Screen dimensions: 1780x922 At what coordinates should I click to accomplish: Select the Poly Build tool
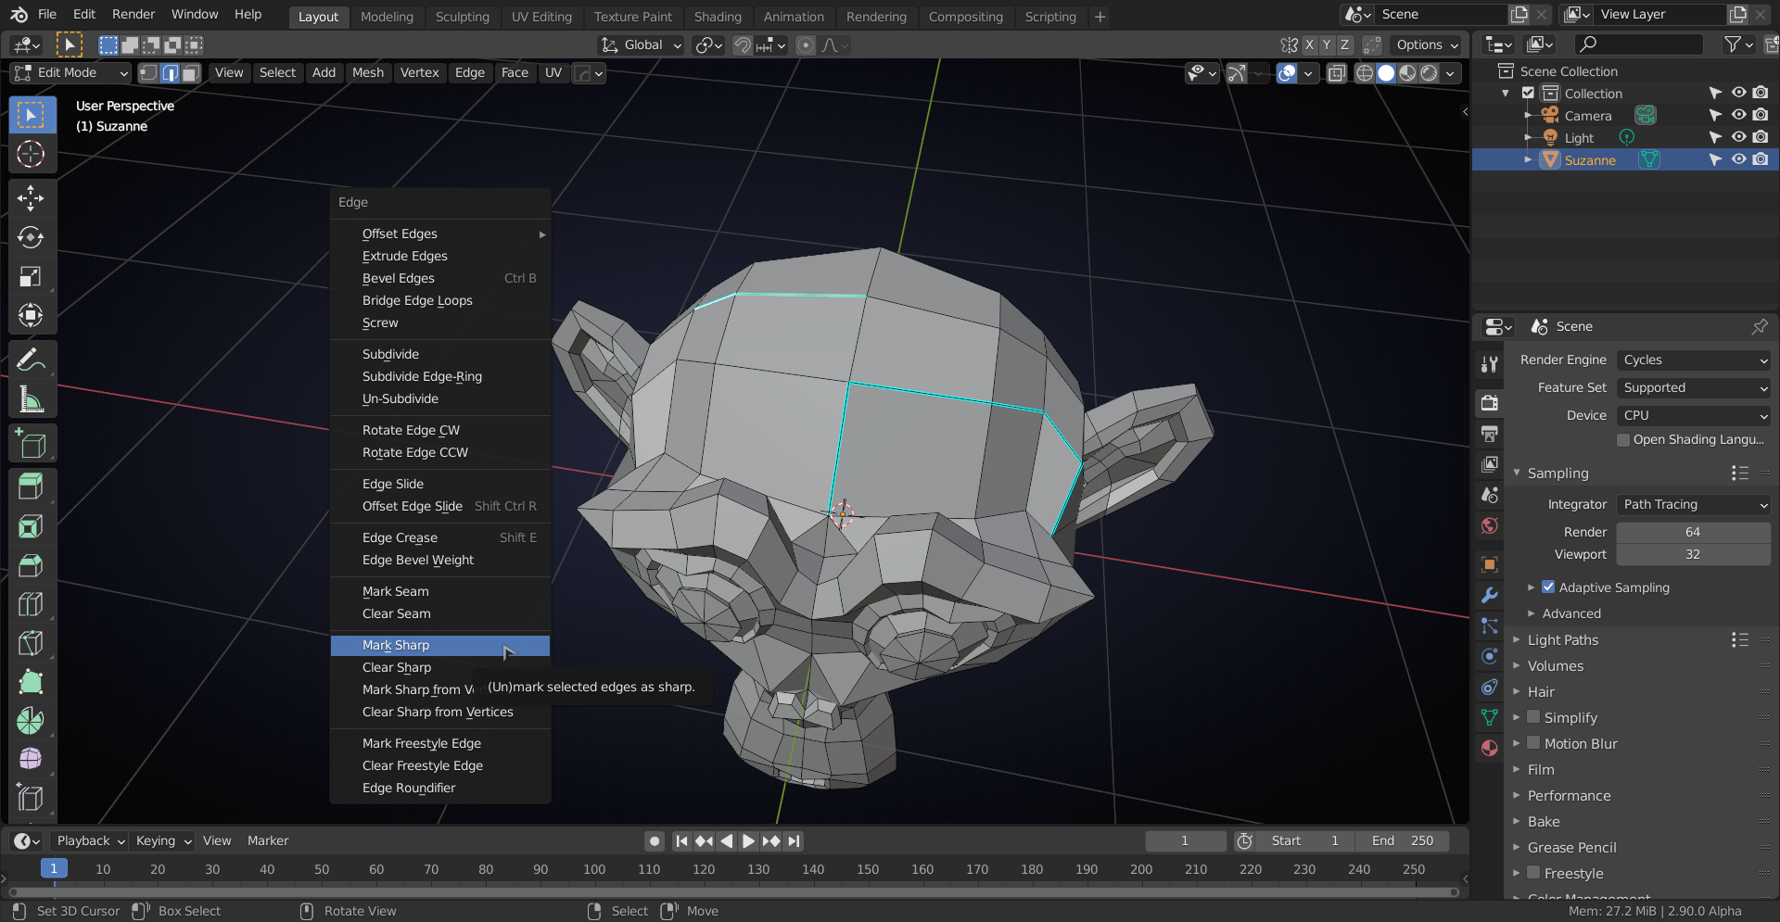tap(31, 682)
